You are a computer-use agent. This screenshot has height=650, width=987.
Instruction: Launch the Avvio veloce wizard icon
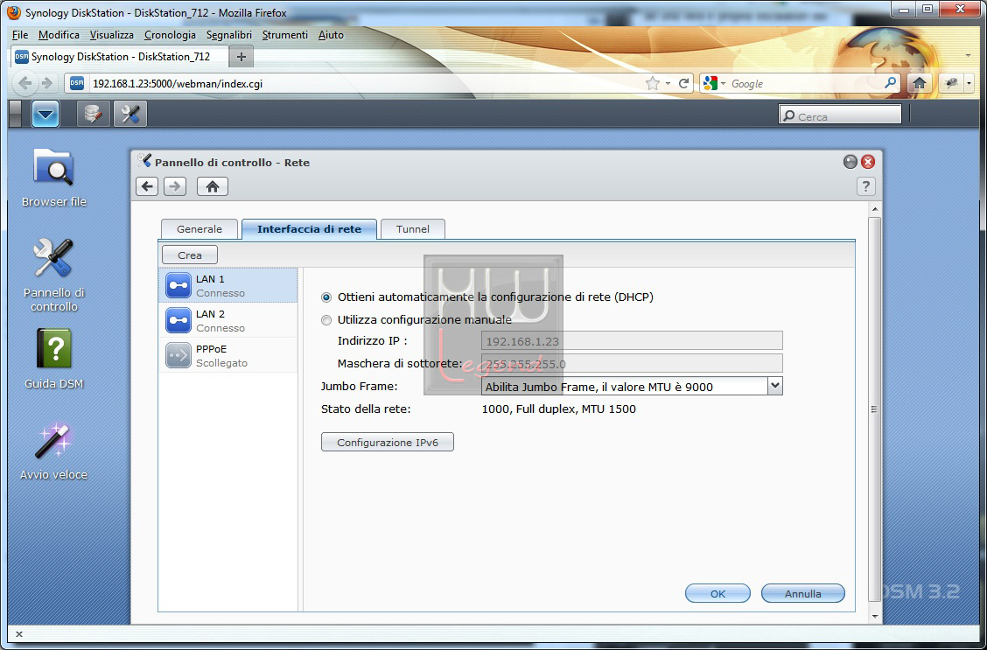pyautogui.click(x=53, y=451)
